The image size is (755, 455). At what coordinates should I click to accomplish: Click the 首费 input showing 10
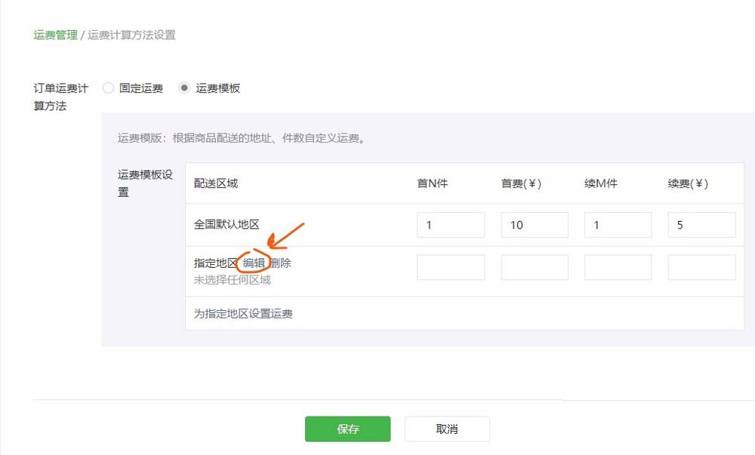535,224
